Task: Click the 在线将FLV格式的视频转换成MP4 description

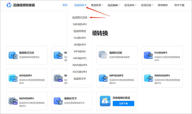Action: click(167, 59)
